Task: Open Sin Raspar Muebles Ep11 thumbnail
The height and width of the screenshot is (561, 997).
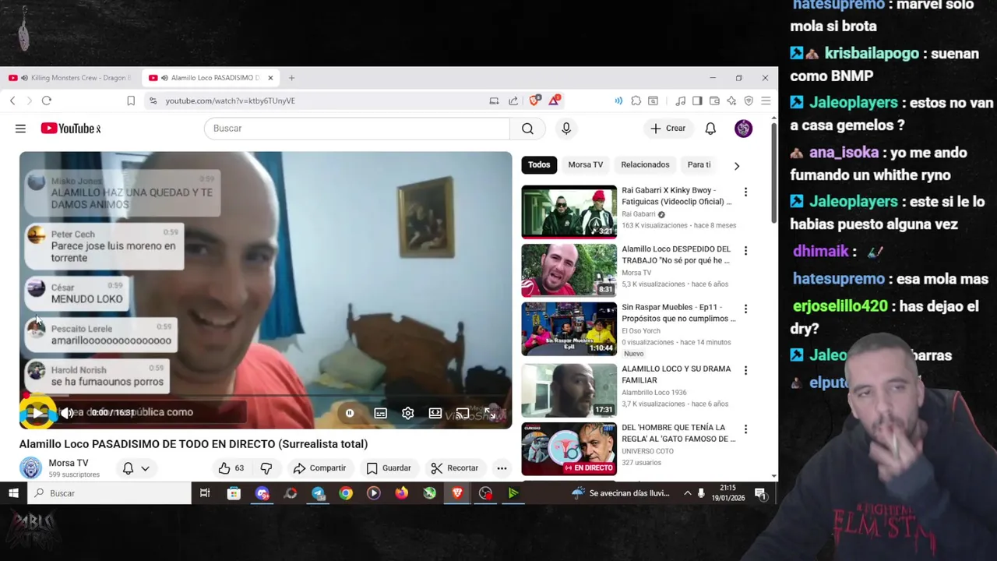Action: pos(569,328)
